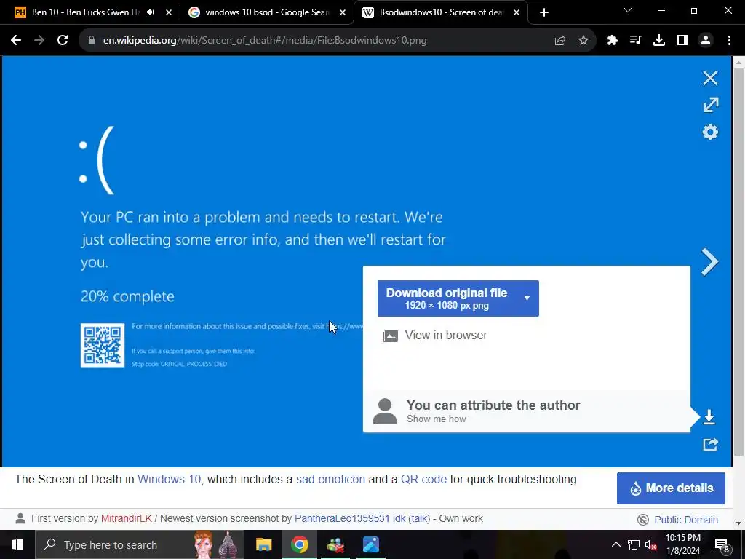745x559 pixels.
Task: Open PantheraLeo1359531 idk user link
Action: click(x=350, y=518)
